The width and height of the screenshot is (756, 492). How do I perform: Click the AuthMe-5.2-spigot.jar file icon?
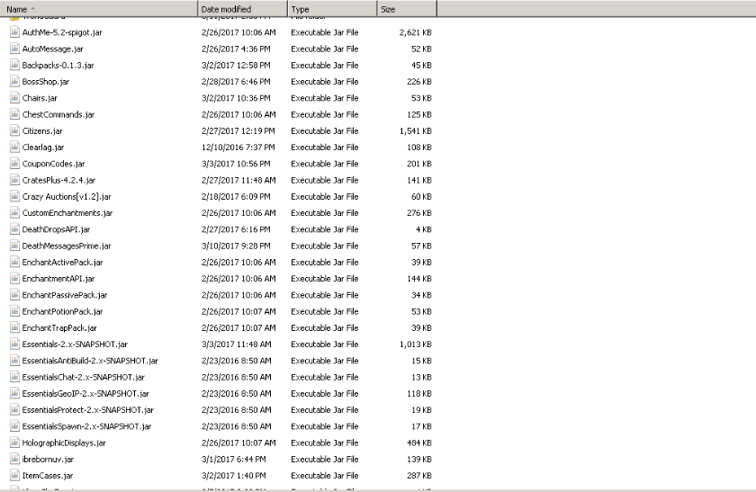click(15, 32)
